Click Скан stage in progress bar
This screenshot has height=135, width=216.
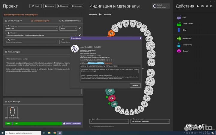tap(8, 123)
